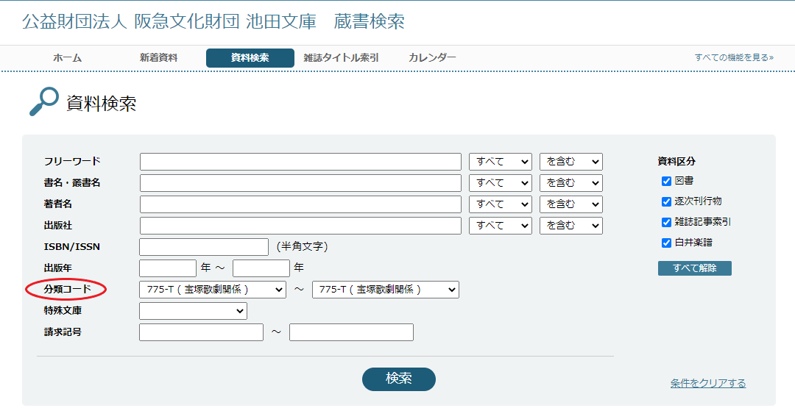Uncheck the 逐次刊行物 checkbox
Screen dimensions: 795x408
coord(666,201)
